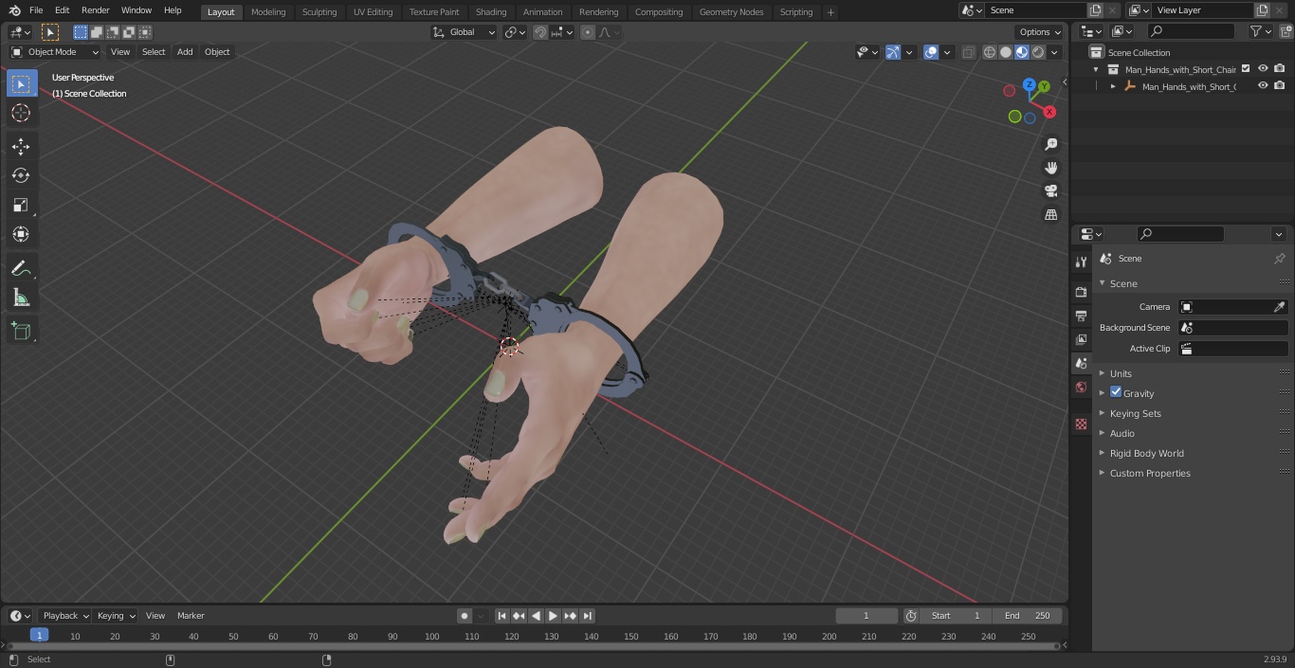The height and width of the screenshot is (668, 1295).
Task: Pick the Measure tool
Action: (x=21, y=298)
